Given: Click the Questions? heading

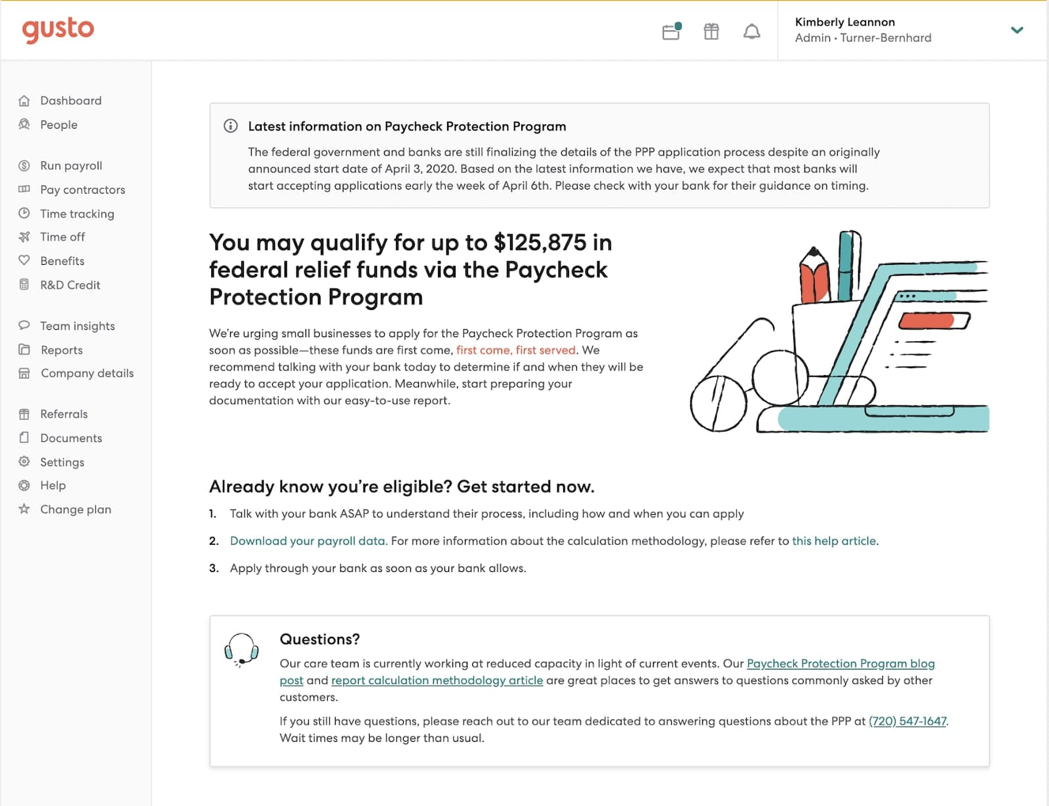Looking at the screenshot, I should (x=320, y=639).
